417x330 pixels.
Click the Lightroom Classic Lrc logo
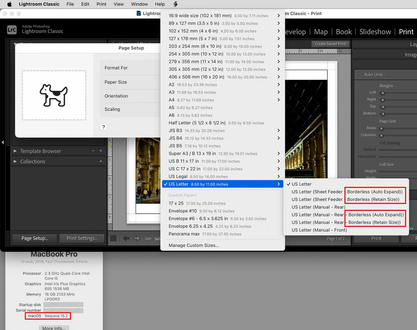(x=12, y=30)
